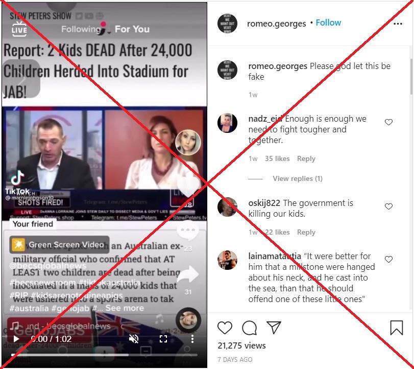The height and width of the screenshot is (369, 414).
Task: Reply to nadz_eid's comment
Action: coord(306,158)
